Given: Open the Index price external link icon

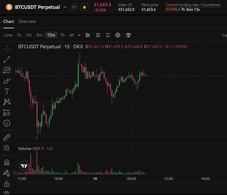Looking at the screenshot, I should (x=130, y=5).
